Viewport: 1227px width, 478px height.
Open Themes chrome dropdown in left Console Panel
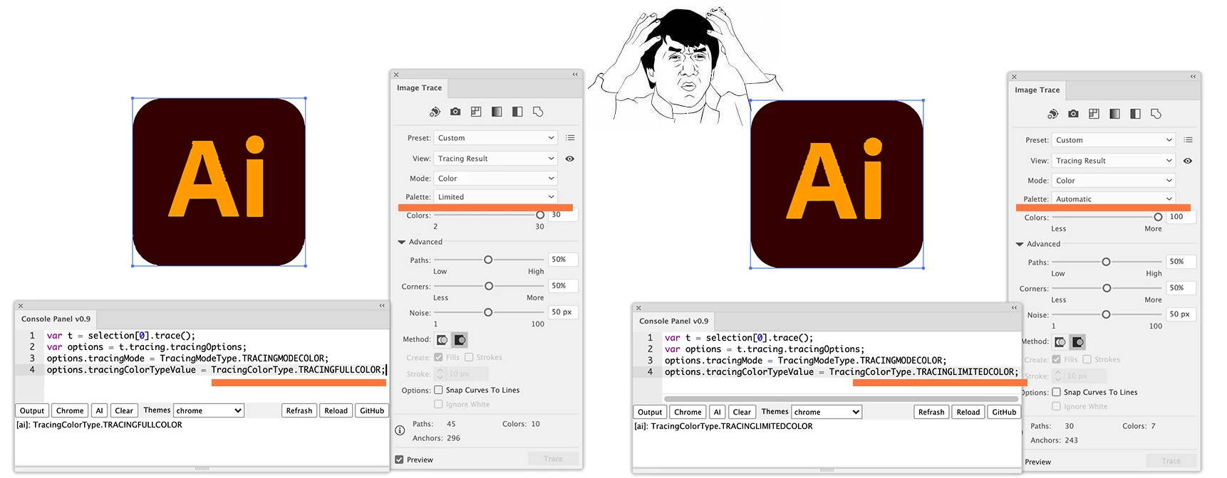tap(209, 410)
